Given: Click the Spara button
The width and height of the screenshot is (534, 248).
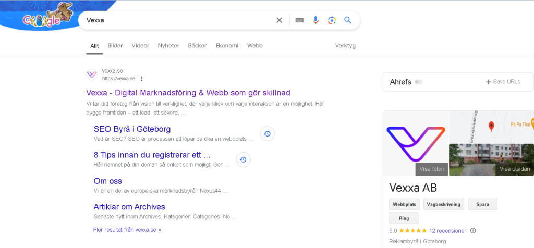Looking at the screenshot, I should (x=482, y=204).
